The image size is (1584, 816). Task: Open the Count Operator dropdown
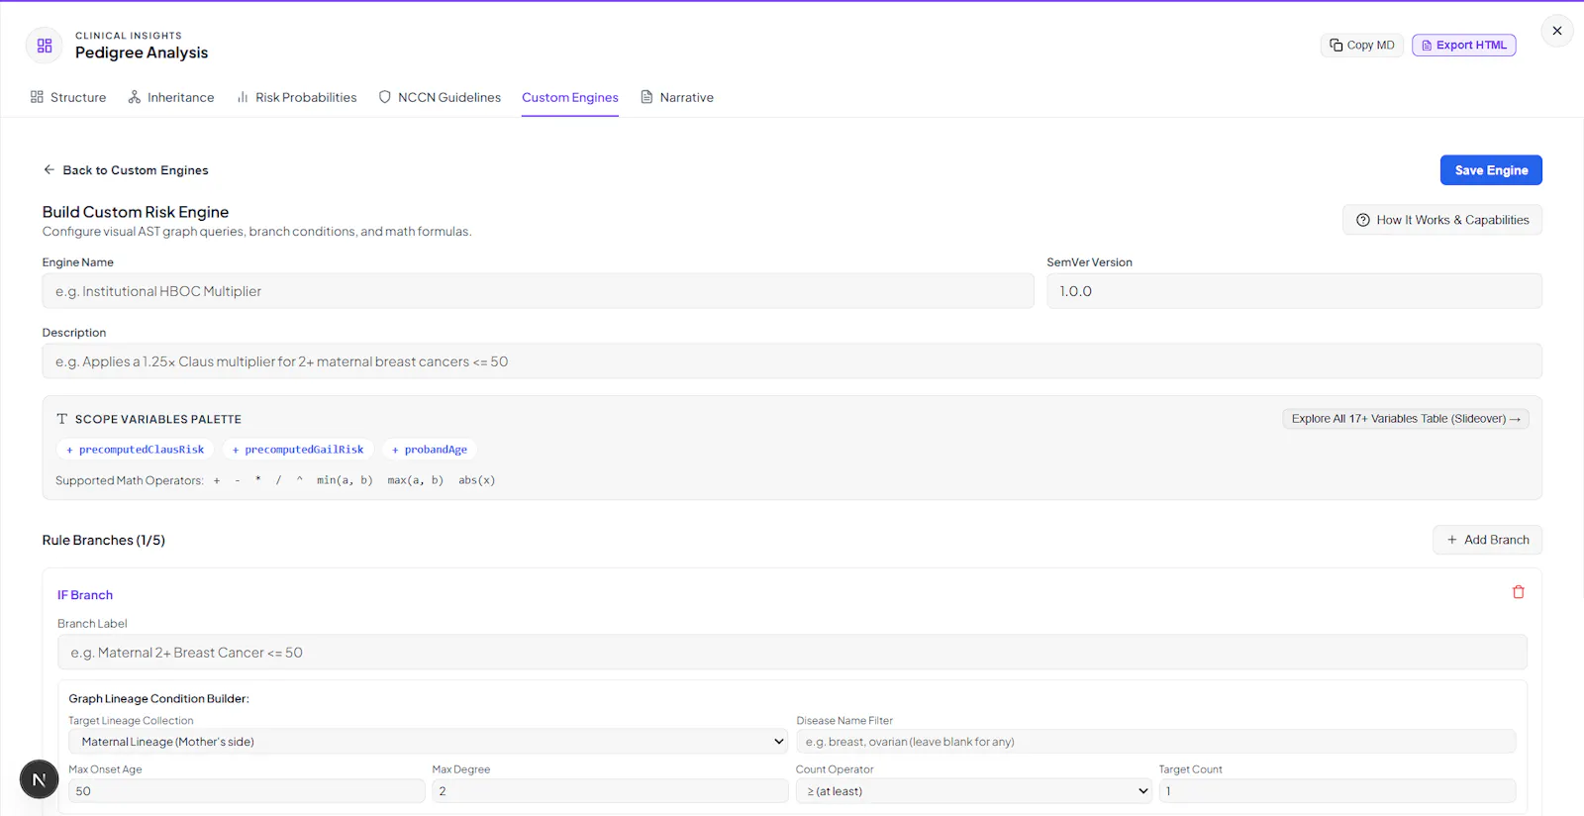(974, 791)
